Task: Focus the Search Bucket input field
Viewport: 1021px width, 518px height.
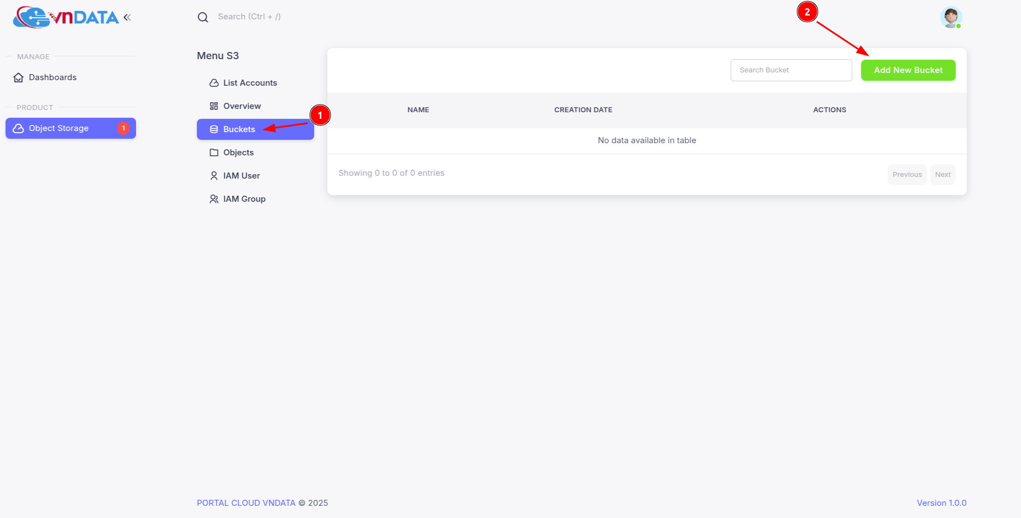Action: point(790,70)
